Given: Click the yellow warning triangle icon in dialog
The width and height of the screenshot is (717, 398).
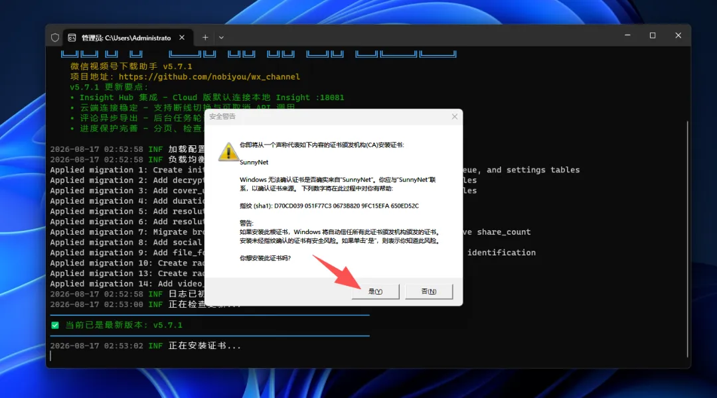Looking at the screenshot, I should click(x=228, y=152).
